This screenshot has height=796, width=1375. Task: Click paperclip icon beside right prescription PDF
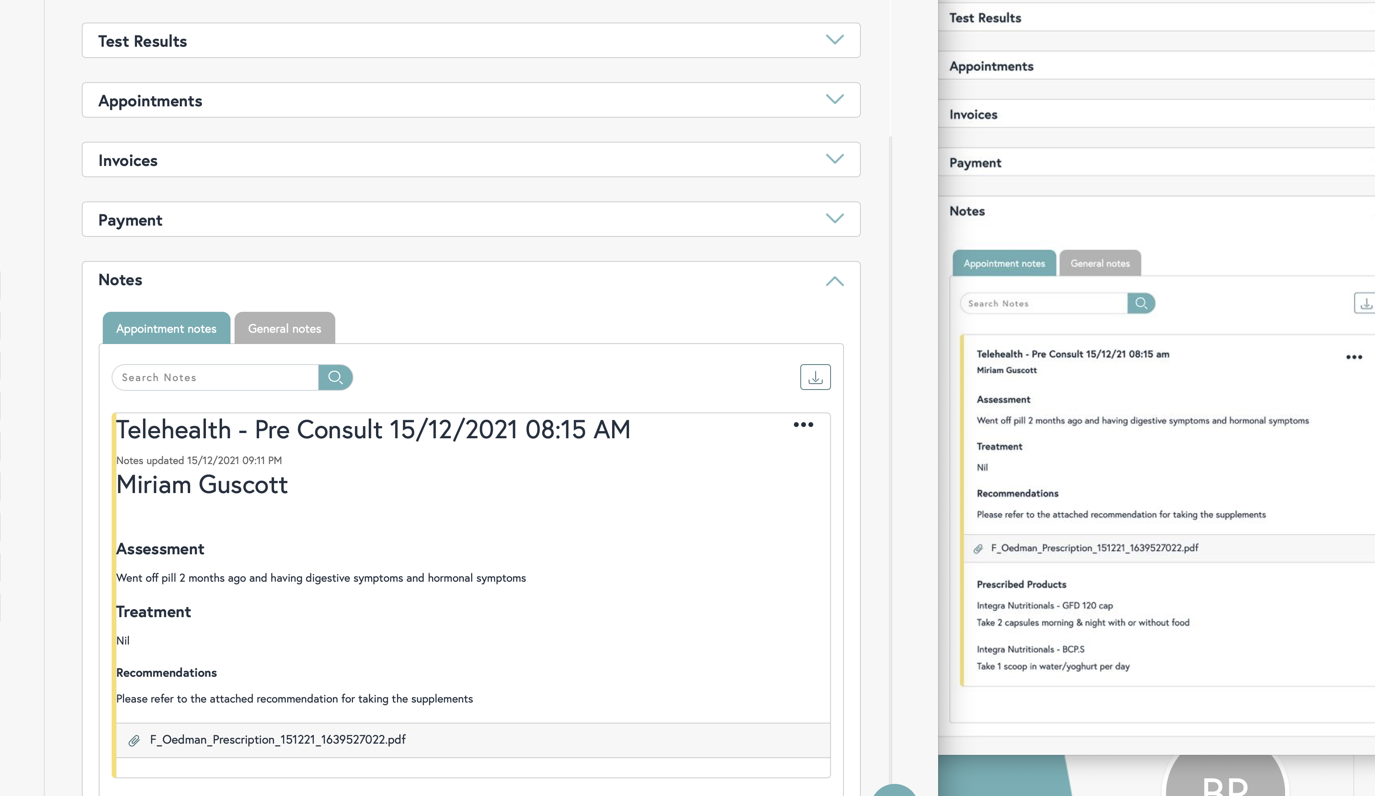978,548
